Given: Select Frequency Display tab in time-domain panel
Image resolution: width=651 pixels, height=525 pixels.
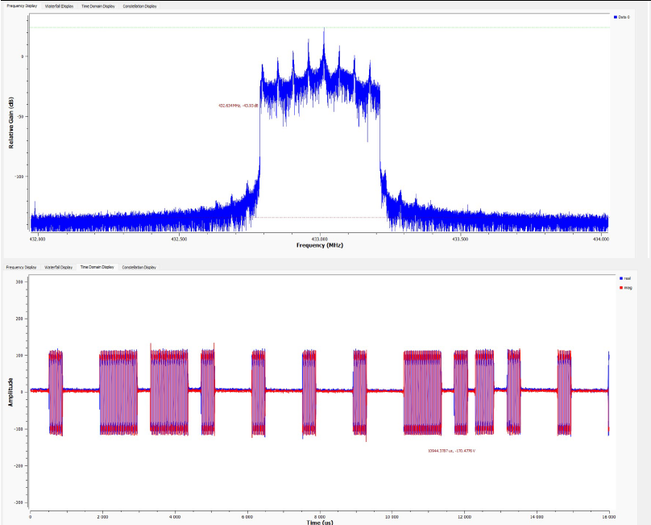Looking at the screenshot, I should click(x=21, y=267).
